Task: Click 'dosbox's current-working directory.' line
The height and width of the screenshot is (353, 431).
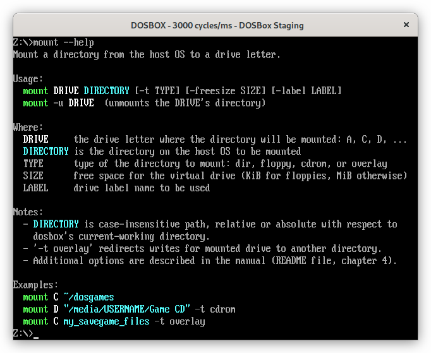Action: click(x=121, y=237)
